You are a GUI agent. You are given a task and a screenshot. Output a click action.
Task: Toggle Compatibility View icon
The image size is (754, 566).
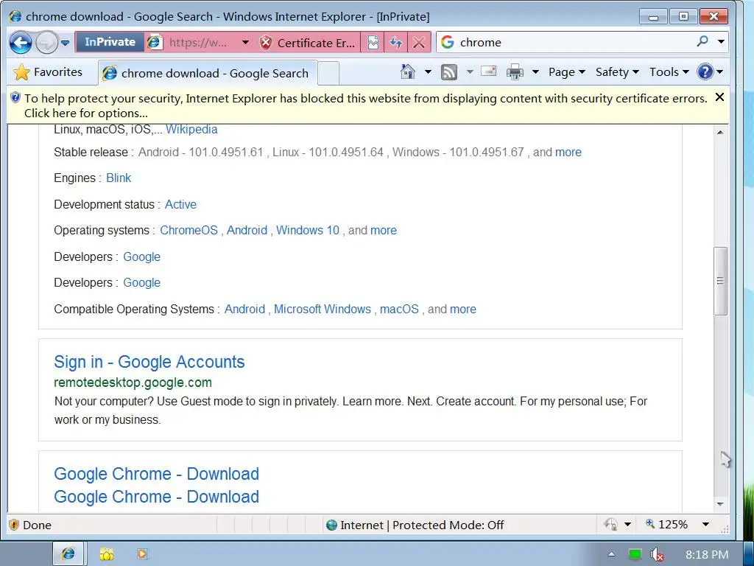pyautogui.click(x=373, y=43)
